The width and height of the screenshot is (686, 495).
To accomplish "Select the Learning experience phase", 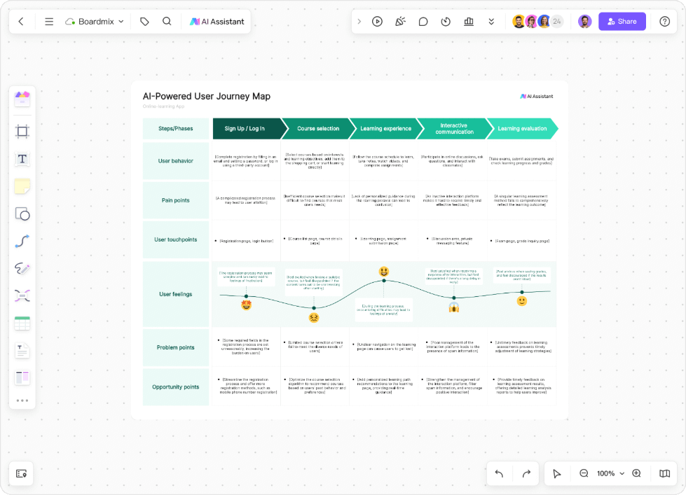I will [385, 129].
